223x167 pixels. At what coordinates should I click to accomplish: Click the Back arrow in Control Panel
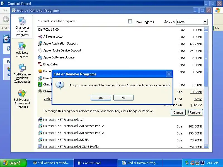point(6,19)
